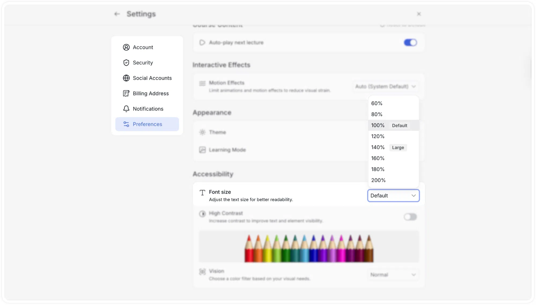This screenshot has height=305, width=536.
Task: Click the back arrow beside Settings
Action: 117,14
